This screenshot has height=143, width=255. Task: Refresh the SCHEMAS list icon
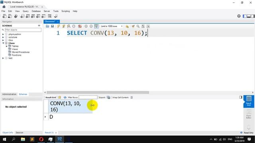click(39, 25)
